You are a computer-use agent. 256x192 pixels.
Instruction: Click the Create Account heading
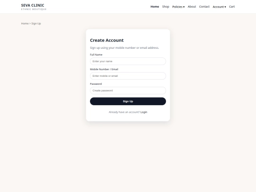pos(107,40)
